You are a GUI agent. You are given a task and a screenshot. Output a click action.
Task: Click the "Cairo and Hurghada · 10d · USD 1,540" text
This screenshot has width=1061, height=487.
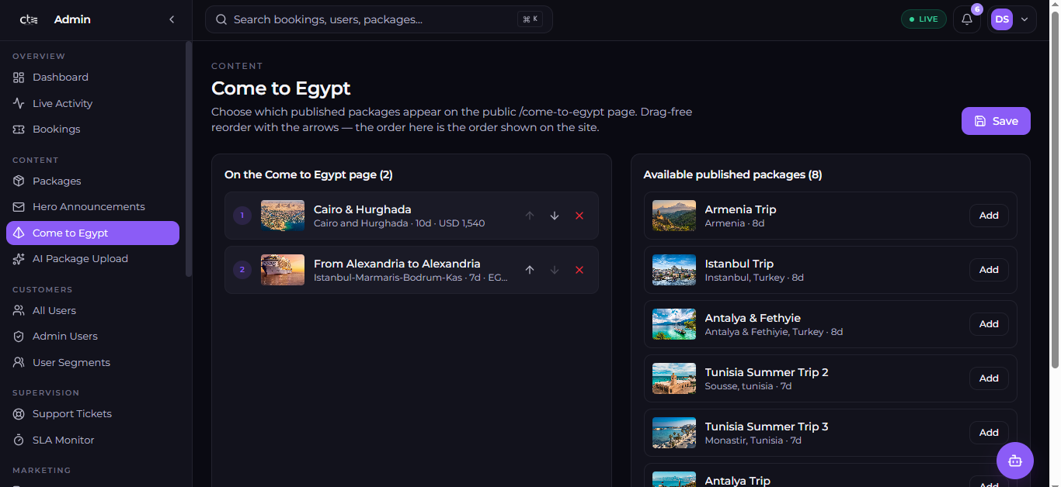pos(399,223)
